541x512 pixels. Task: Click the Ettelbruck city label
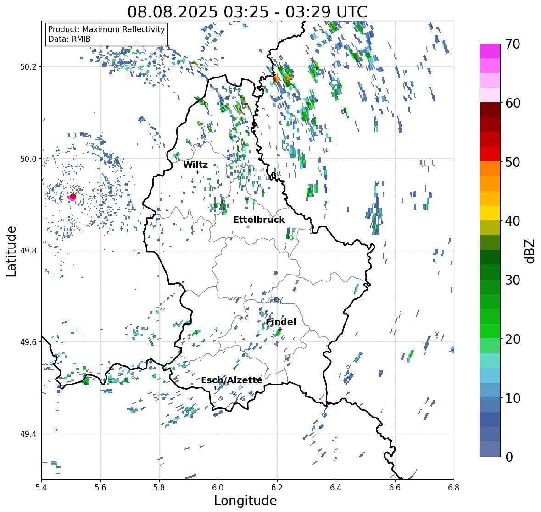pyautogui.click(x=259, y=220)
